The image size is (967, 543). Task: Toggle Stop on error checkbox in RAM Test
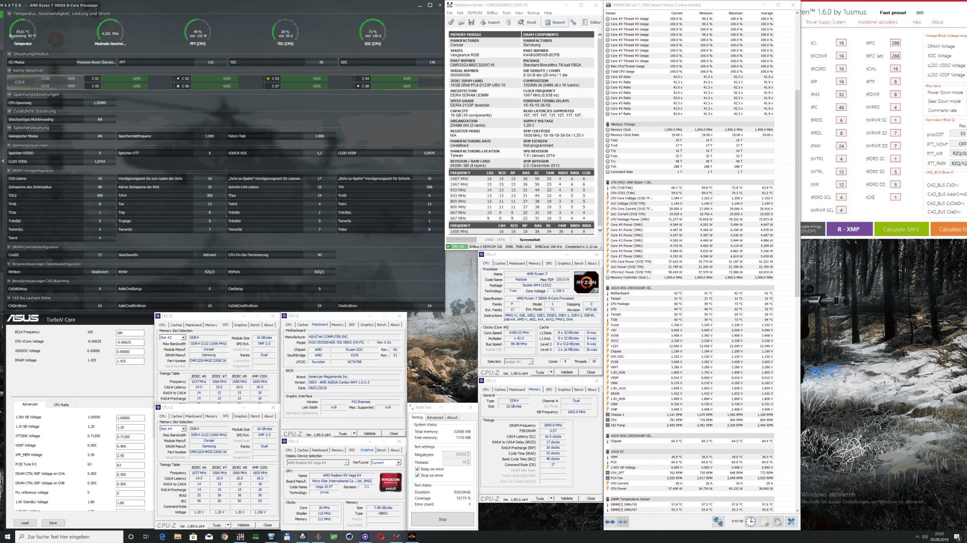pos(416,475)
